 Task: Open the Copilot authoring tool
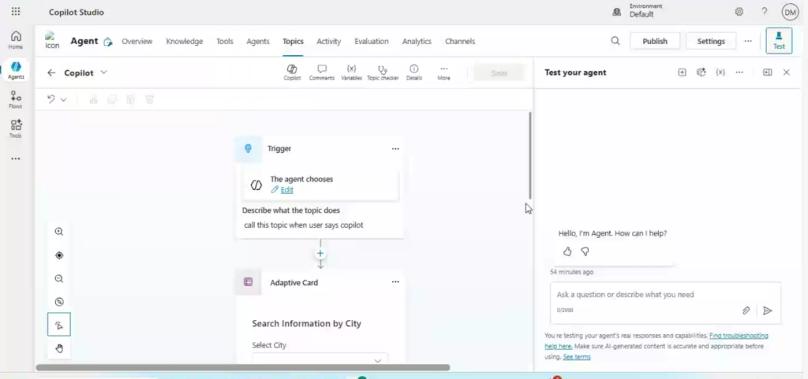pyautogui.click(x=292, y=72)
